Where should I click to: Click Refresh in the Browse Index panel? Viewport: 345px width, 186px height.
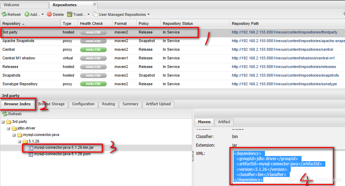pos(12,114)
